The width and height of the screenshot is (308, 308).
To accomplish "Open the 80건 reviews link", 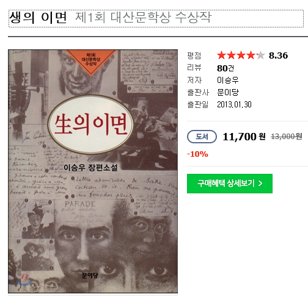I will (x=226, y=68).
